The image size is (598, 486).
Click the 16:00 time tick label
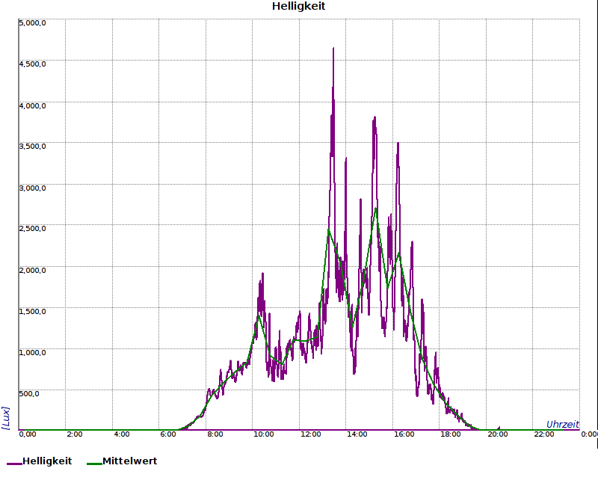coord(404,434)
